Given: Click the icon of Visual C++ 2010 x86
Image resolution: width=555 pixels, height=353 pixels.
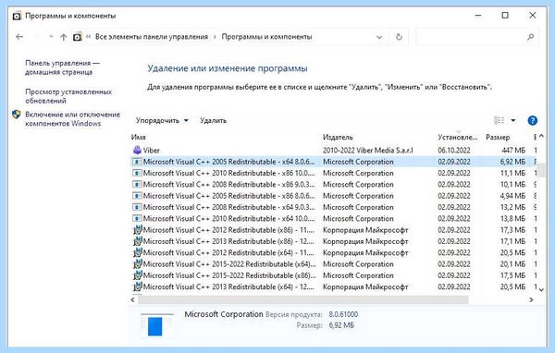Looking at the screenshot, I should [137, 173].
